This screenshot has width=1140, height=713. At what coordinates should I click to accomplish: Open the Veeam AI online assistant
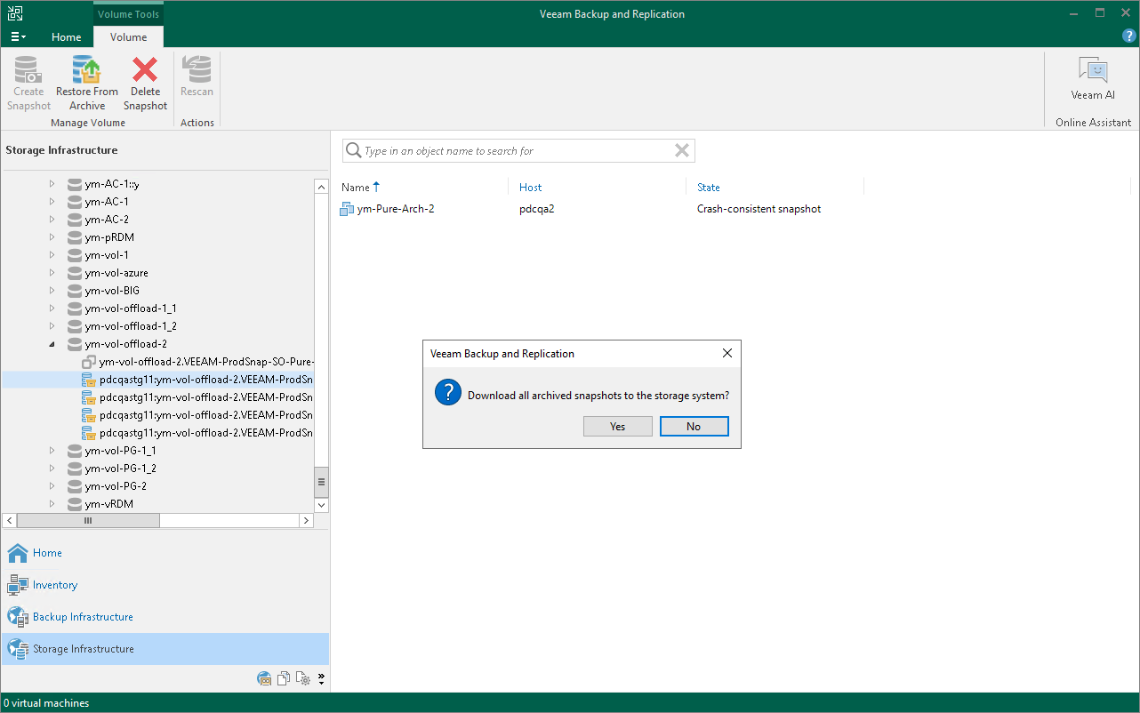pyautogui.click(x=1093, y=78)
